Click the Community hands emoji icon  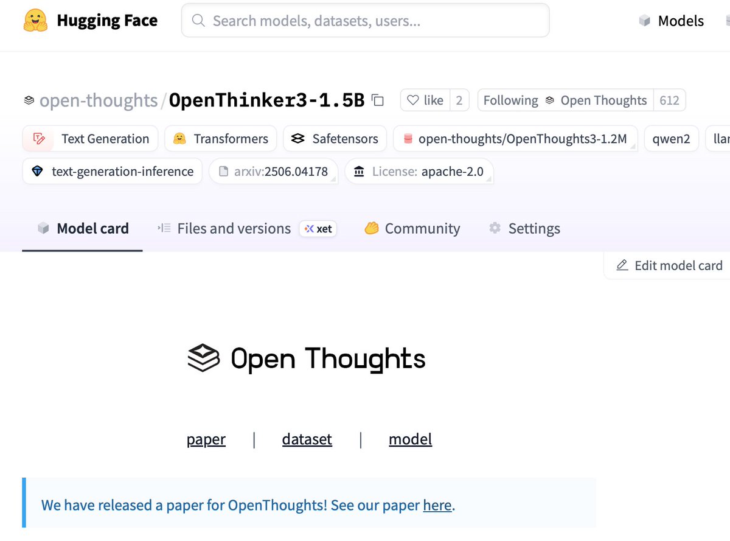[x=372, y=229]
